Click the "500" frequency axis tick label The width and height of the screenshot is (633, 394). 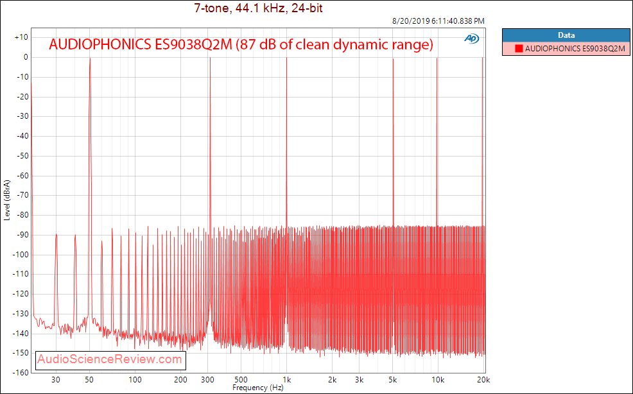click(x=241, y=380)
